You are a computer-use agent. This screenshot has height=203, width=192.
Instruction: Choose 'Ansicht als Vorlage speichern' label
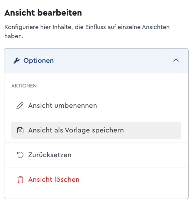(76, 130)
